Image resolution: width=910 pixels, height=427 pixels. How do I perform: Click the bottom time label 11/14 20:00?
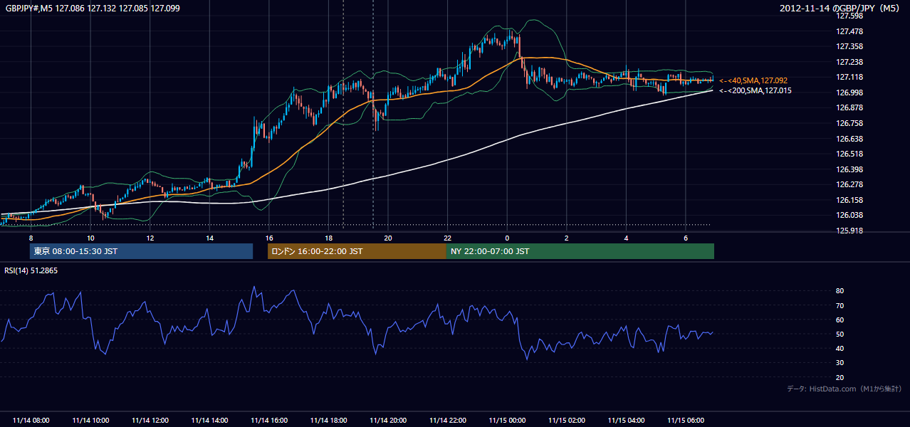[x=388, y=421]
